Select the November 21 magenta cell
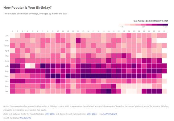This screenshot has width=174, height=121. (x=114, y=86)
